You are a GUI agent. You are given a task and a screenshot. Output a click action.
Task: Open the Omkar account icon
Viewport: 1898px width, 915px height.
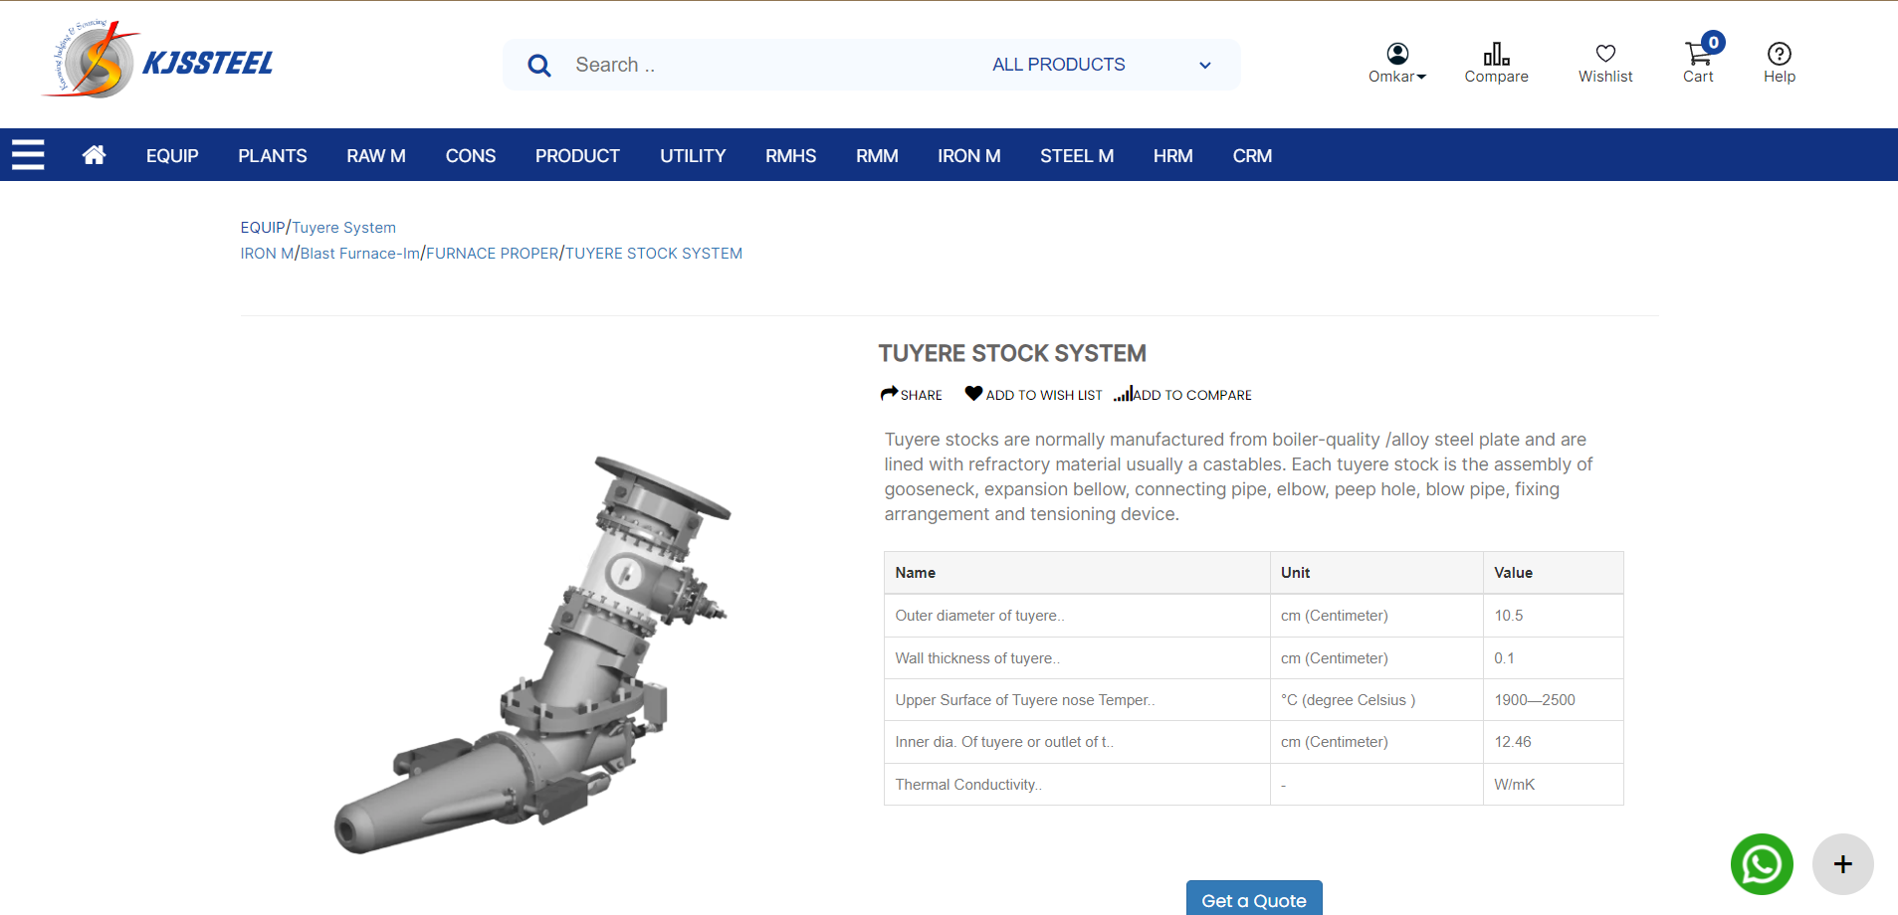pos(1397,54)
